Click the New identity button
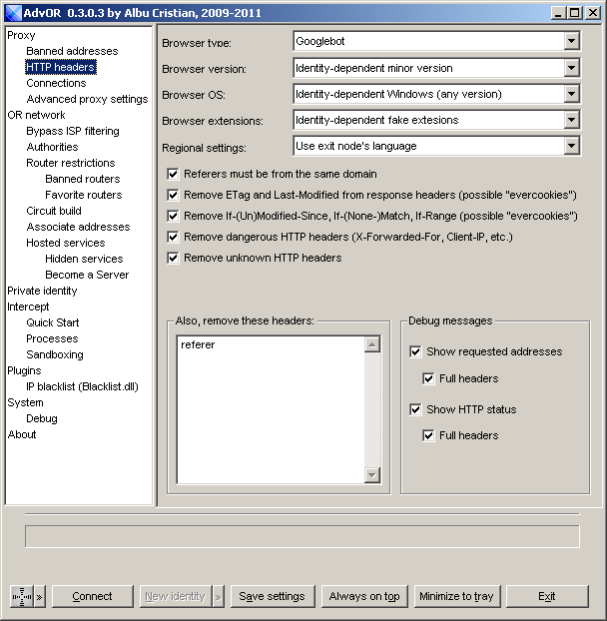607x621 pixels. (x=176, y=596)
